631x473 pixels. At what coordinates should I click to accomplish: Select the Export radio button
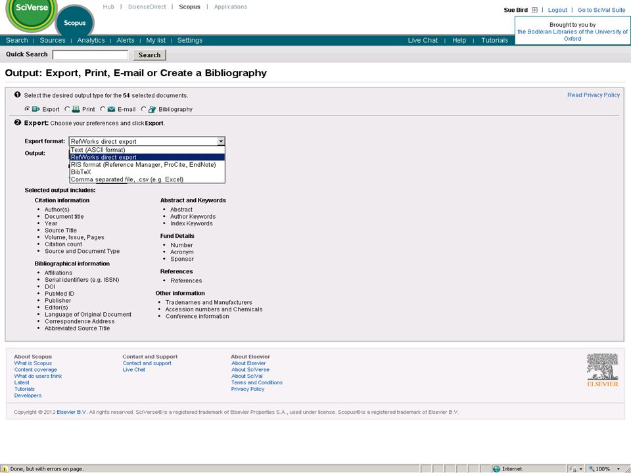pyautogui.click(x=27, y=109)
